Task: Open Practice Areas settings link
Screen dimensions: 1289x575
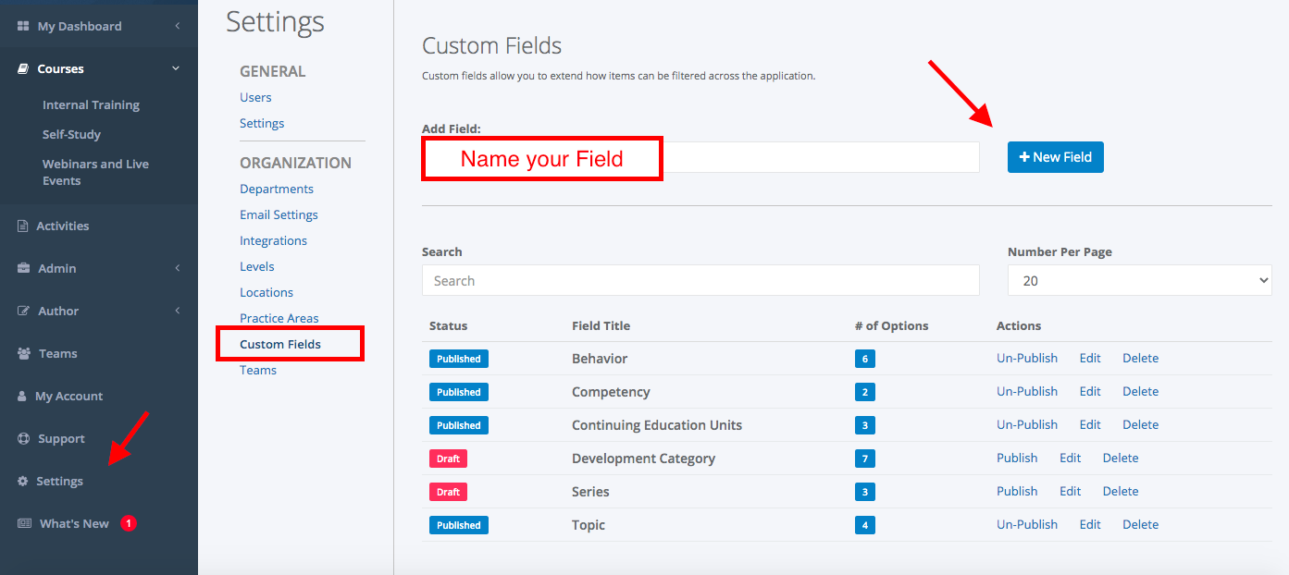Action: tap(279, 318)
